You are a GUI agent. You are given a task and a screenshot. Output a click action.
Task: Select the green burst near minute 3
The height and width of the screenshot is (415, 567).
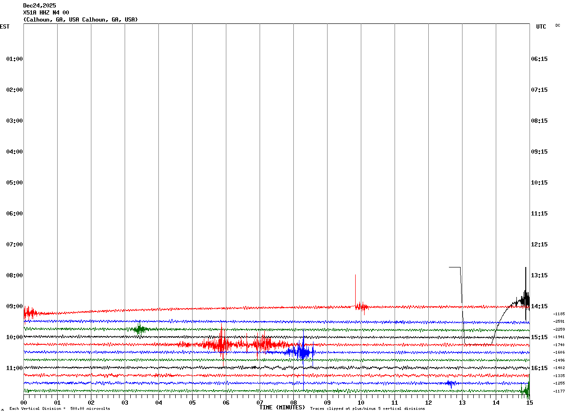tap(139, 328)
